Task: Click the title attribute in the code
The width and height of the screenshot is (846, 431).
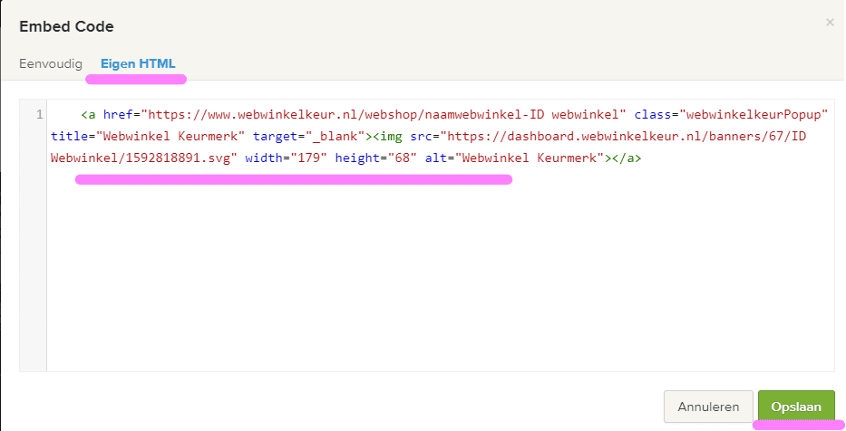Action: (x=68, y=137)
